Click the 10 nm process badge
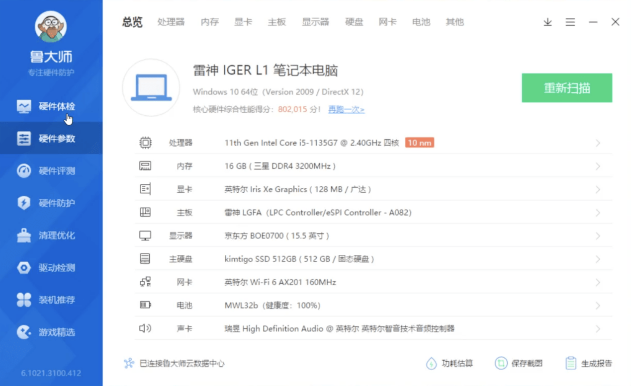 pyautogui.click(x=420, y=143)
